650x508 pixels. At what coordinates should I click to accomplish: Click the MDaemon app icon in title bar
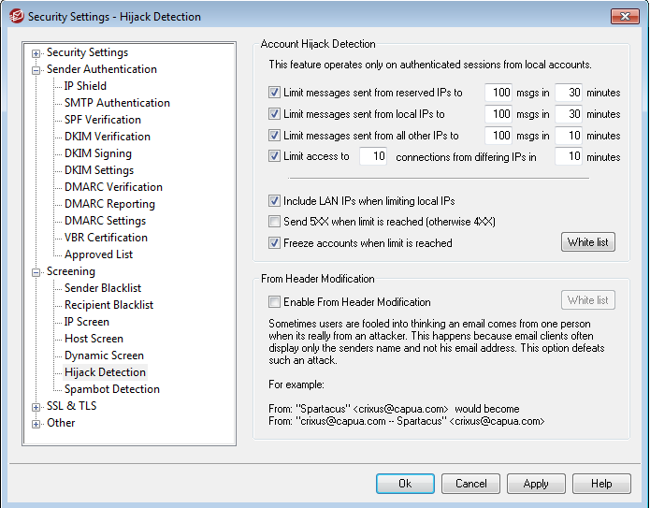[x=16, y=16]
